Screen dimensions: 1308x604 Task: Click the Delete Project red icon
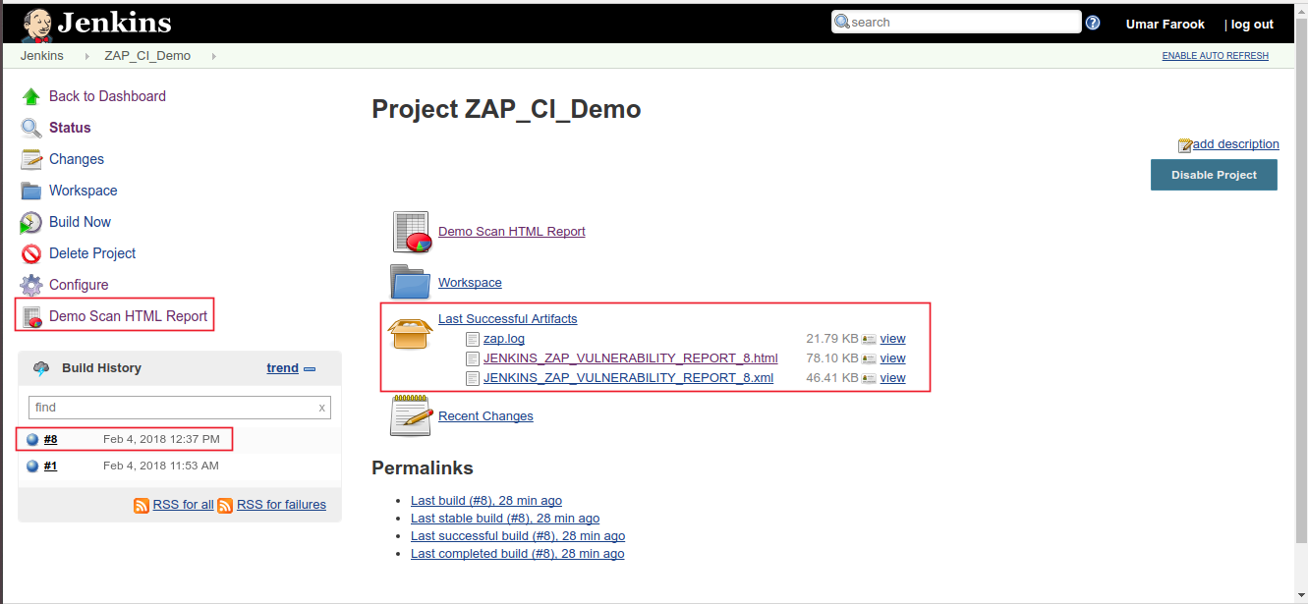click(31, 253)
